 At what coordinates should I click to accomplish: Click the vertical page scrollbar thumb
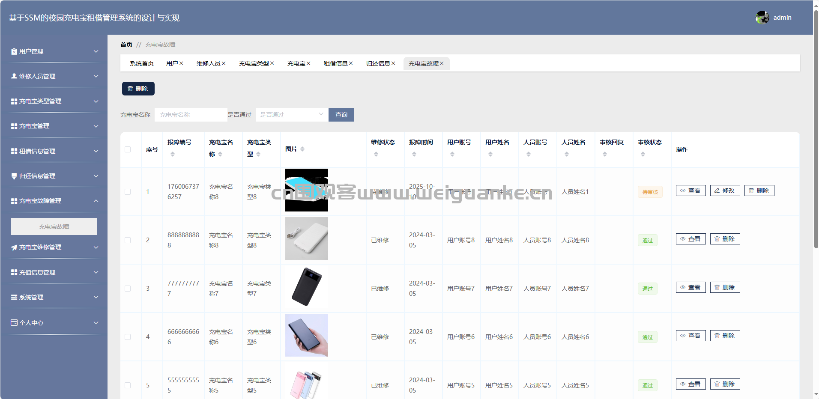(x=816, y=128)
